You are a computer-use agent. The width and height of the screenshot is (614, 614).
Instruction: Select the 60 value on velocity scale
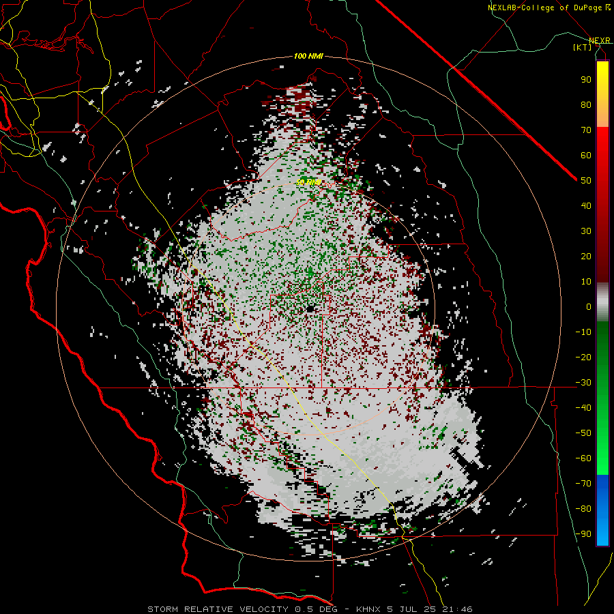[586, 155]
